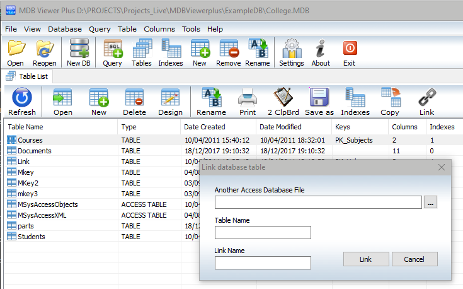Open the Database menu
The height and width of the screenshot is (289, 463).
pos(65,29)
